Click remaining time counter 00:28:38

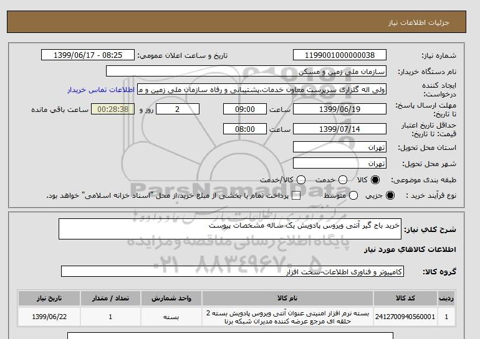click(x=113, y=109)
